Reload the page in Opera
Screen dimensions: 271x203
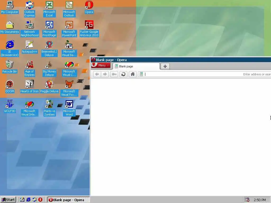[x=123, y=74]
